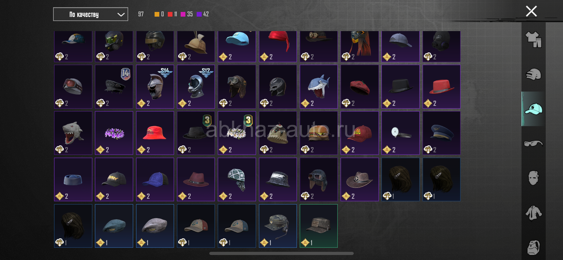Open the sunglasses category

(x=533, y=144)
